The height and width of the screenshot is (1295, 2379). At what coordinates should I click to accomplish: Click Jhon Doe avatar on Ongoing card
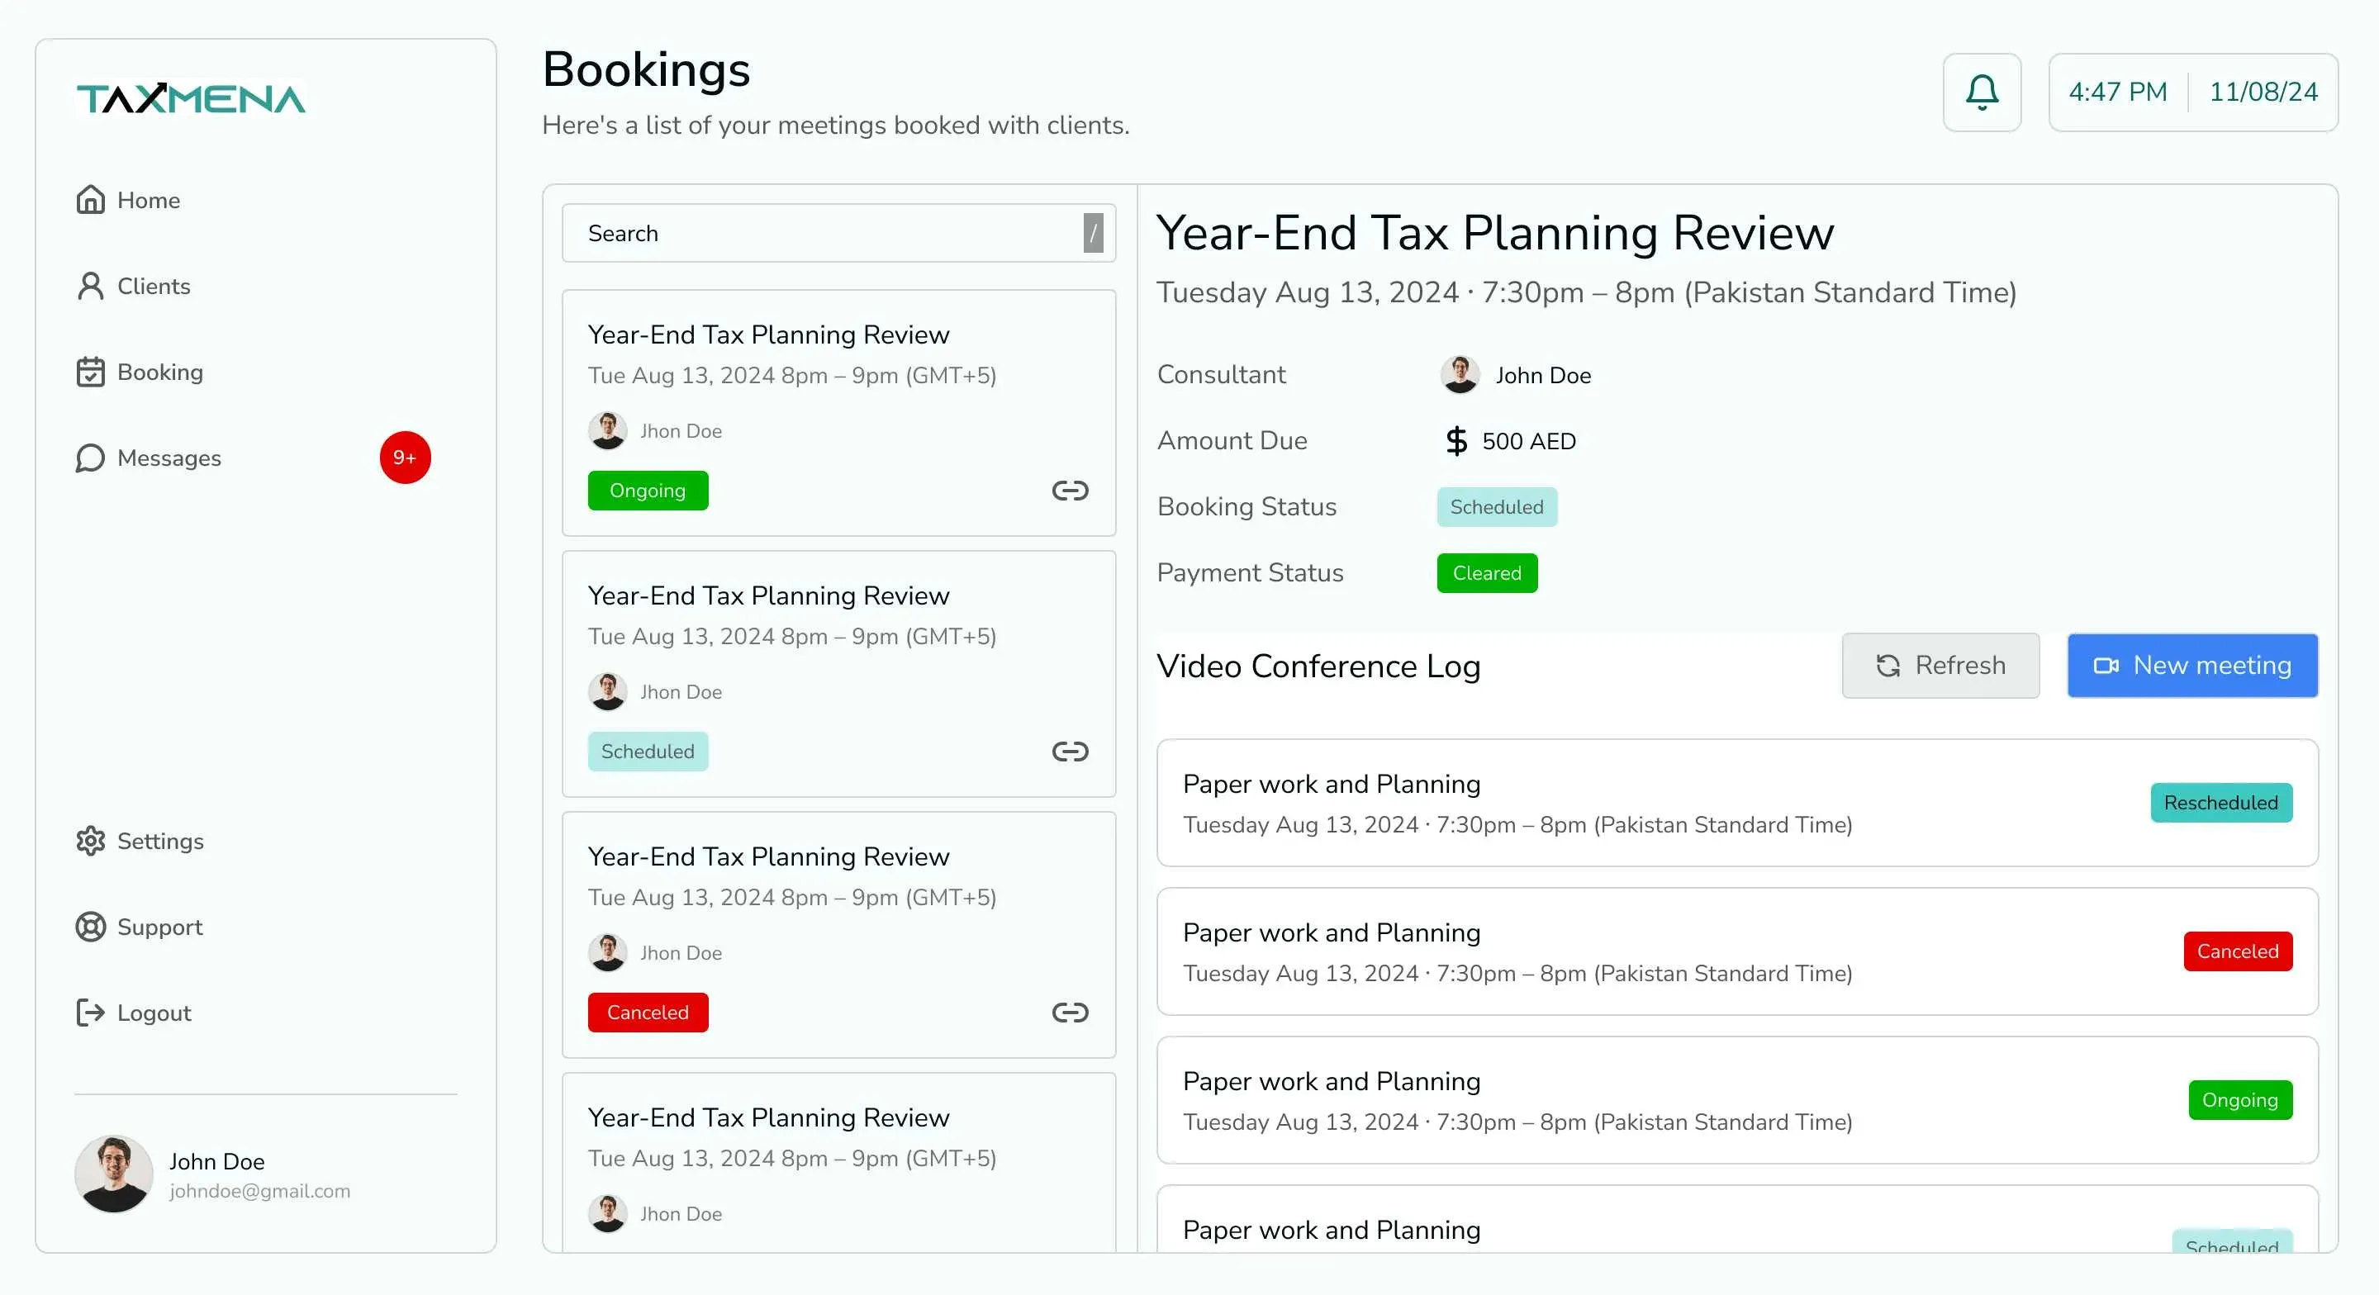point(608,430)
